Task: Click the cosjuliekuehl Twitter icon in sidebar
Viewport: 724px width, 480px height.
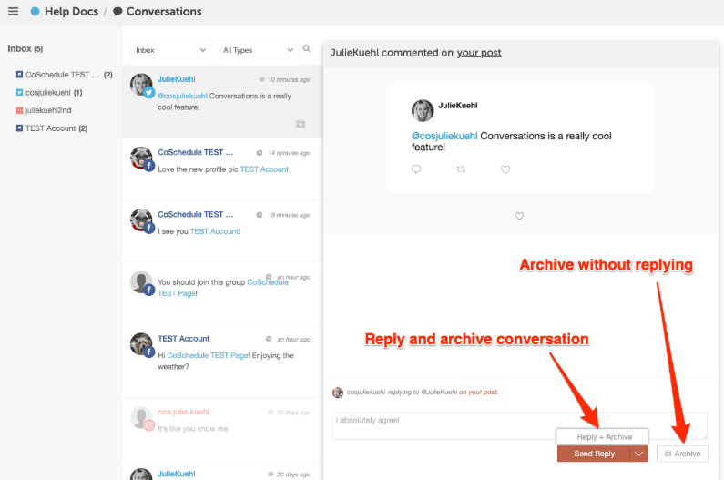Action: click(x=19, y=92)
